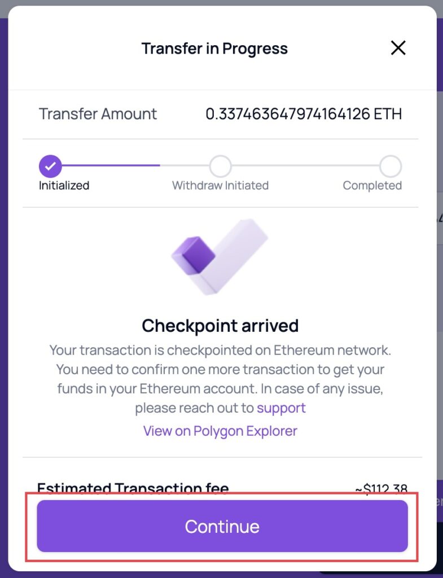The width and height of the screenshot is (443, 578).
Task: Click the Withdraw Initiated step label
Action: coord(221,185)
